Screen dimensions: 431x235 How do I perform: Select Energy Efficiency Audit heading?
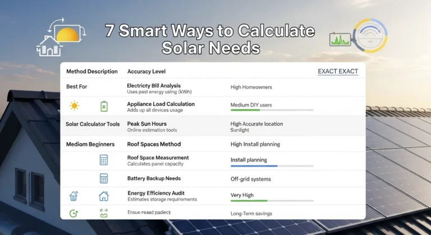click(156, 193)
